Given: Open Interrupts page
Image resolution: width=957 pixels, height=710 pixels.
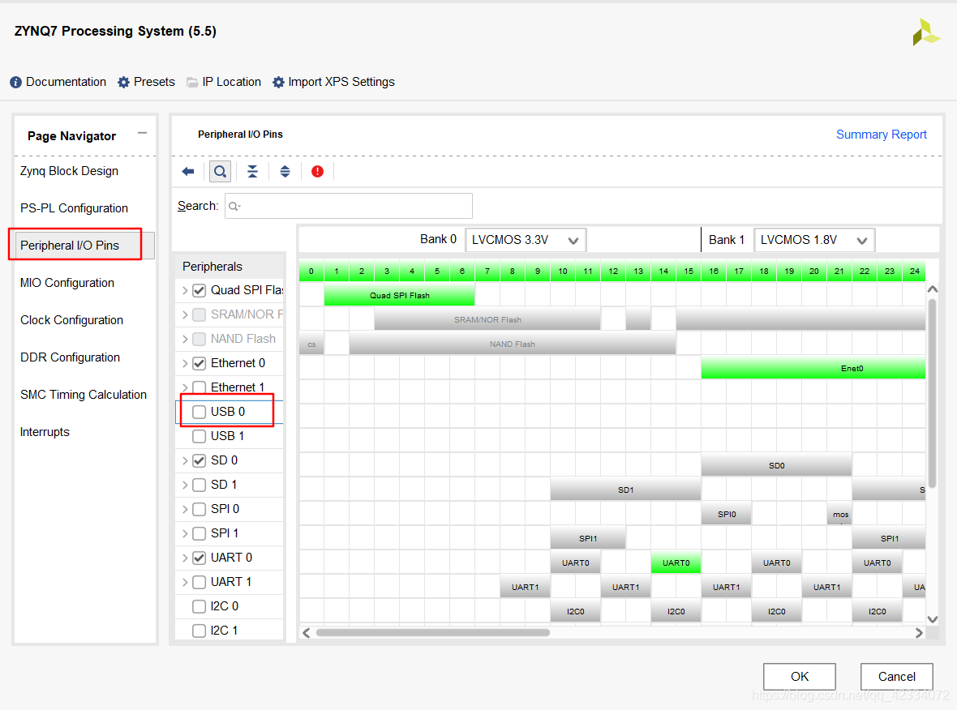Looking at the screenshot, I should [45, 432].
